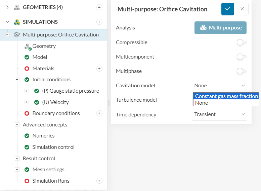Screen dimensions: 261x191
Task: Select Constant gas mass fraction option
Action: coord(226,96)
